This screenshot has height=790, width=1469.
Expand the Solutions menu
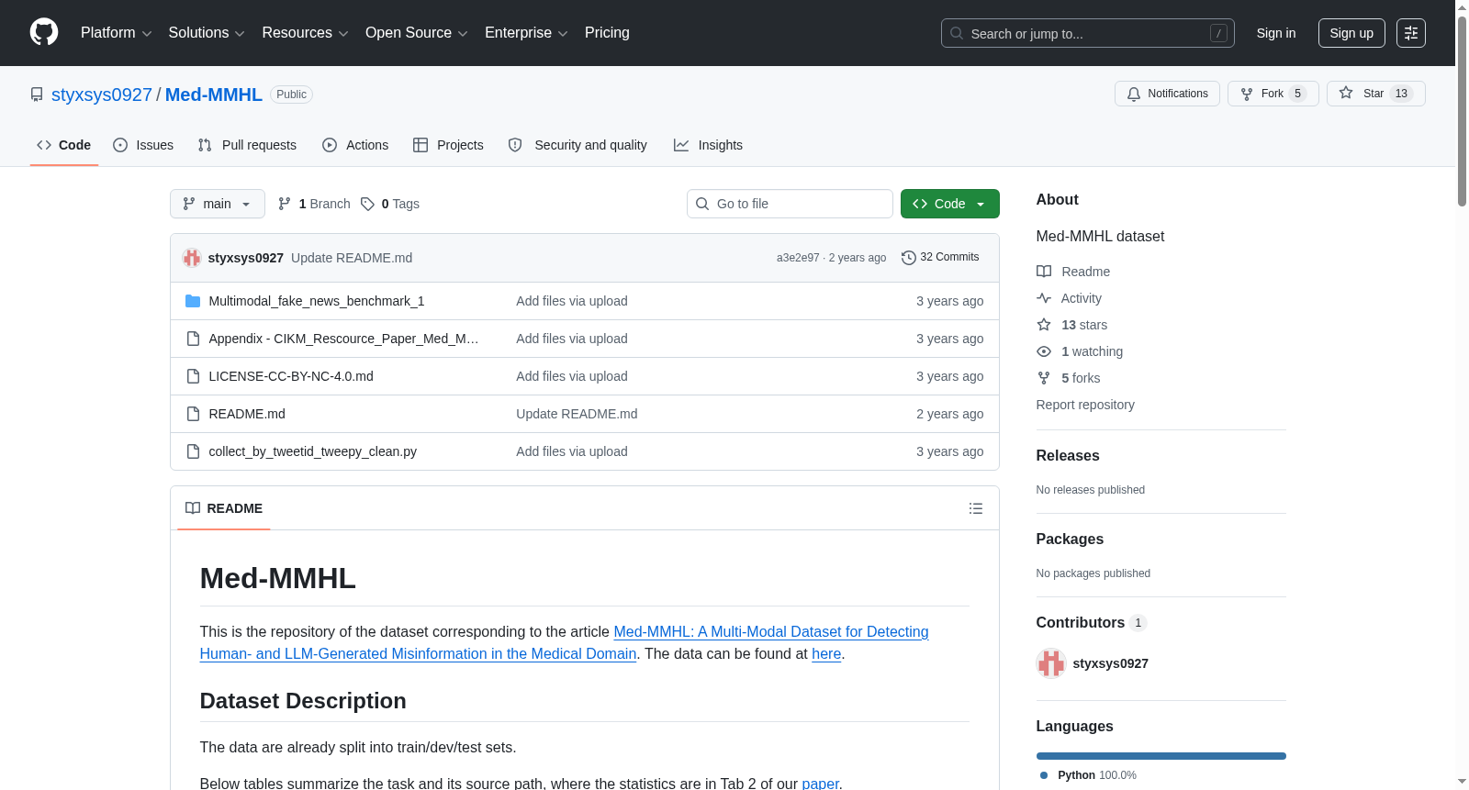point(207,33)
